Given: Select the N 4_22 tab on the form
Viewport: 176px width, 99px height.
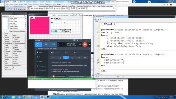Looking at the screenshot, I should pyautogui.click(x=58, y=18).
